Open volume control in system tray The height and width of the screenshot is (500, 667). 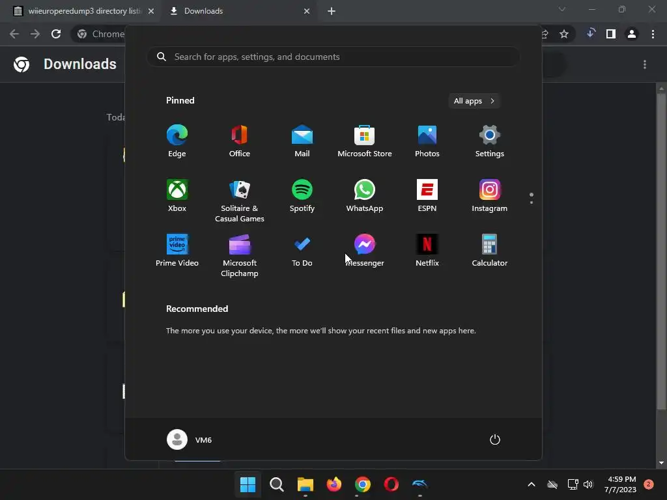[588, 484]
